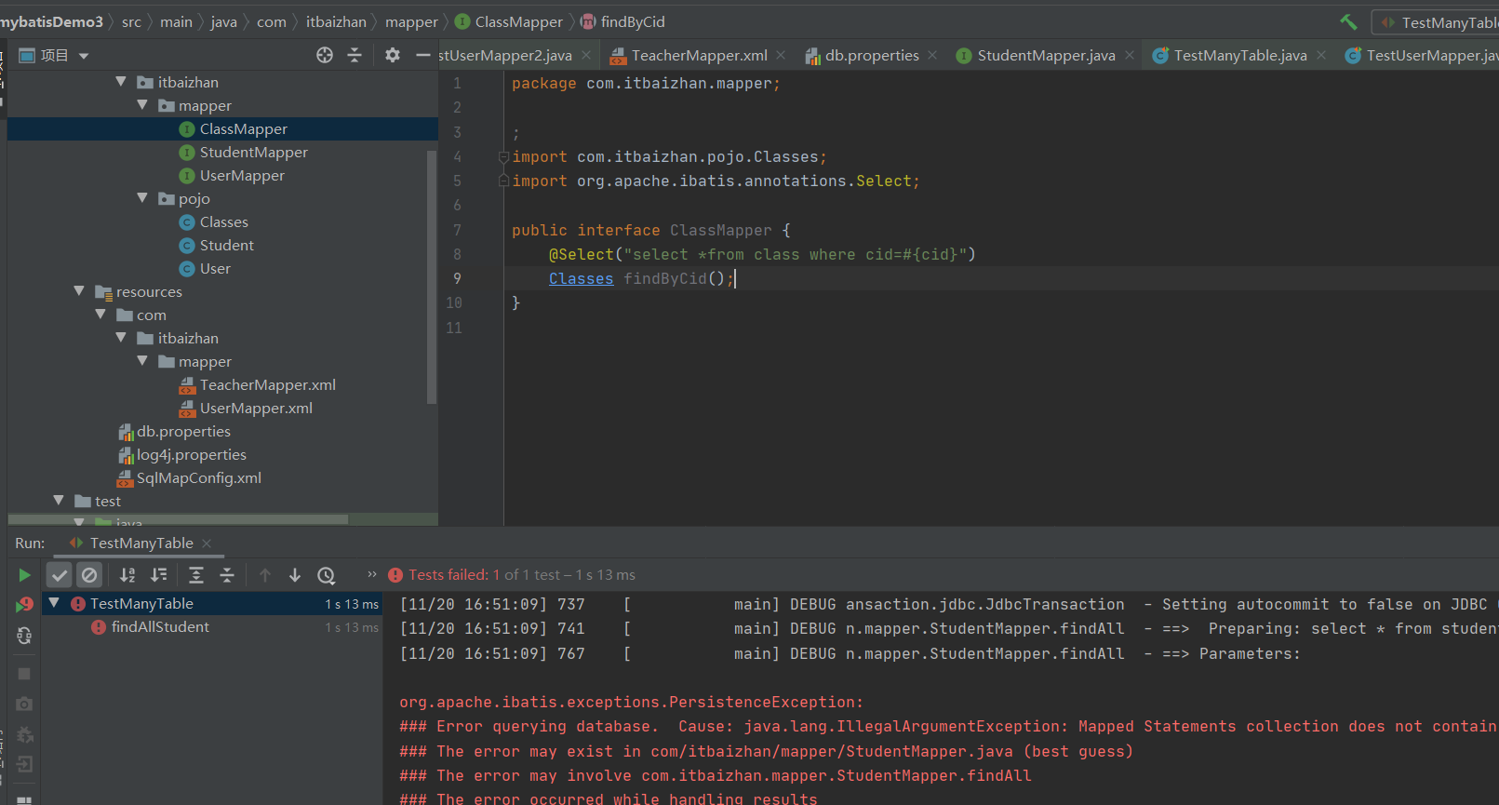Click the project tree horizontal scrollbar
The height and width of the screenshot is (805, 1499).
coord(178,519)
